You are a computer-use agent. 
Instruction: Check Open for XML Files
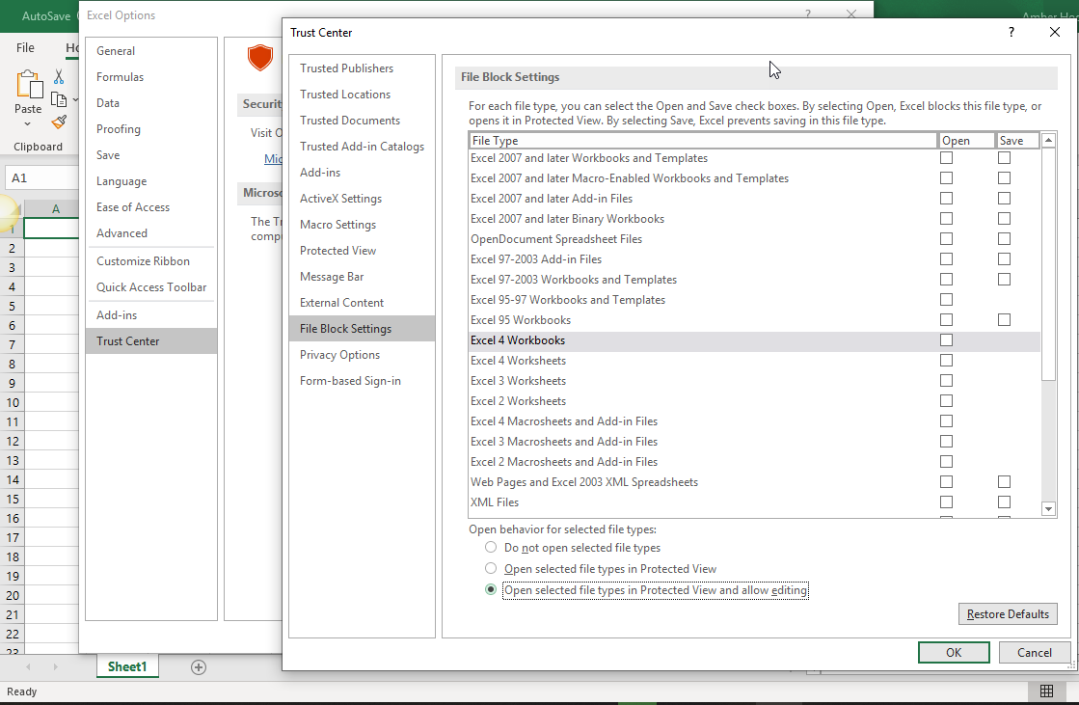(x=946, y=502)
